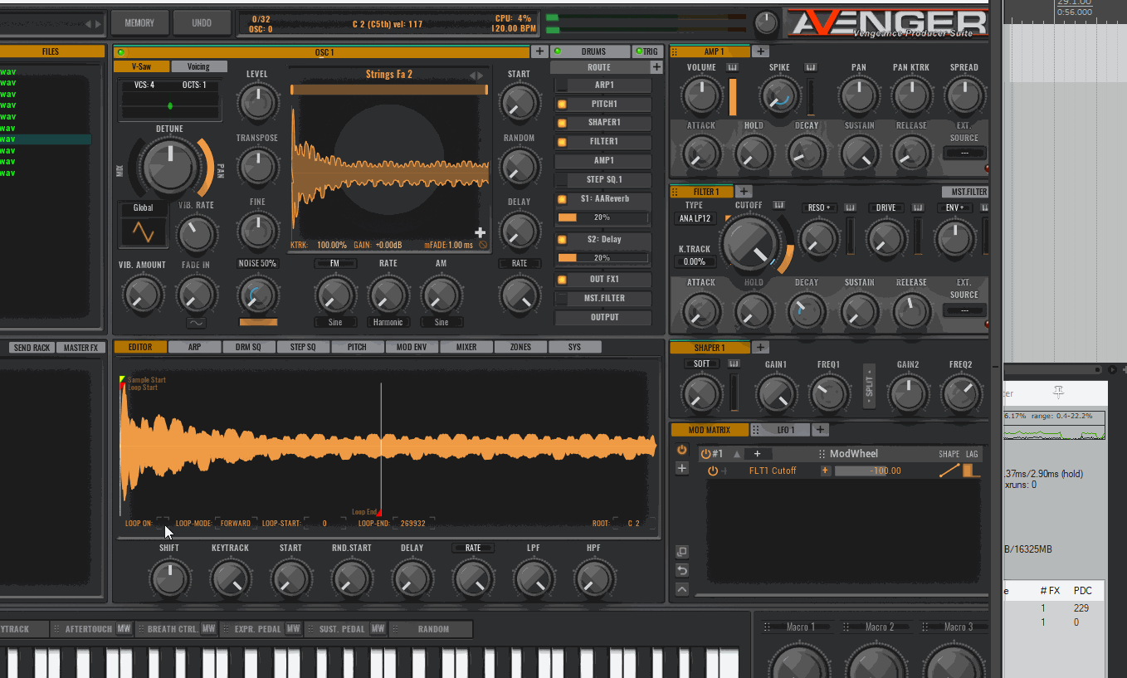1127x678 pixels.
Task: Toggle power icon of FLT1 Cutoff row
Action: coord(712,471)
